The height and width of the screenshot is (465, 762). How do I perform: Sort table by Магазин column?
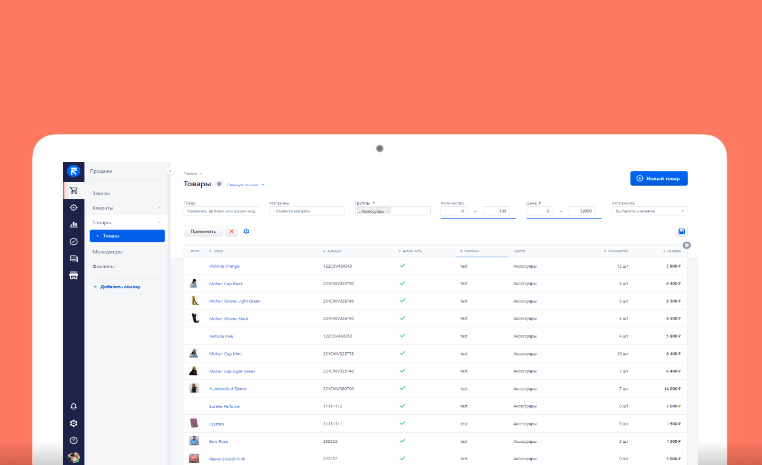coord(470,251)
